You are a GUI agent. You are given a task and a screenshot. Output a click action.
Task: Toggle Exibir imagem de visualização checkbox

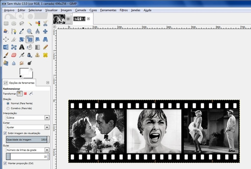click(5, 133)
